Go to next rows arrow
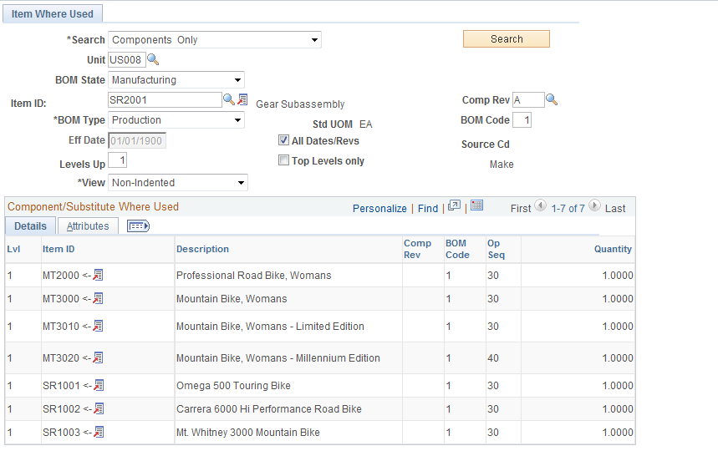This screenshot has width=718, height=451. tap(594, 205)
